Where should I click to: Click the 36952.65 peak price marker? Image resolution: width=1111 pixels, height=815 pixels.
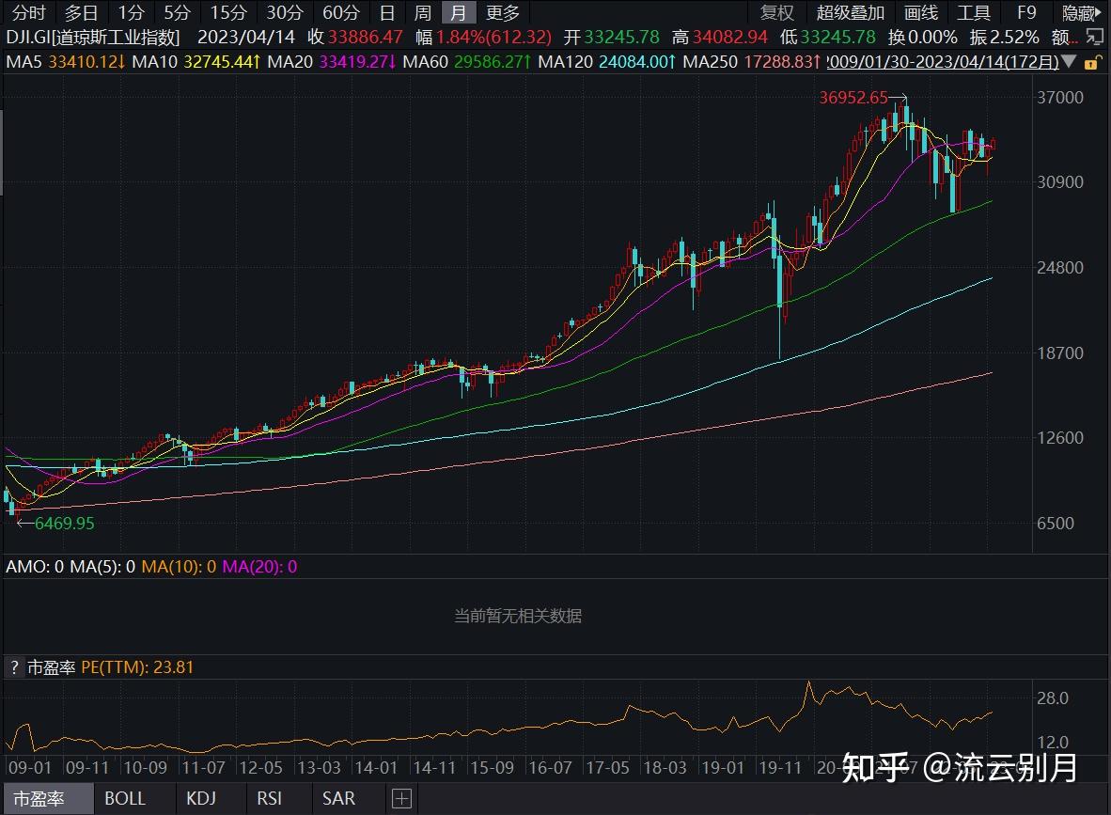coord(855,96)
